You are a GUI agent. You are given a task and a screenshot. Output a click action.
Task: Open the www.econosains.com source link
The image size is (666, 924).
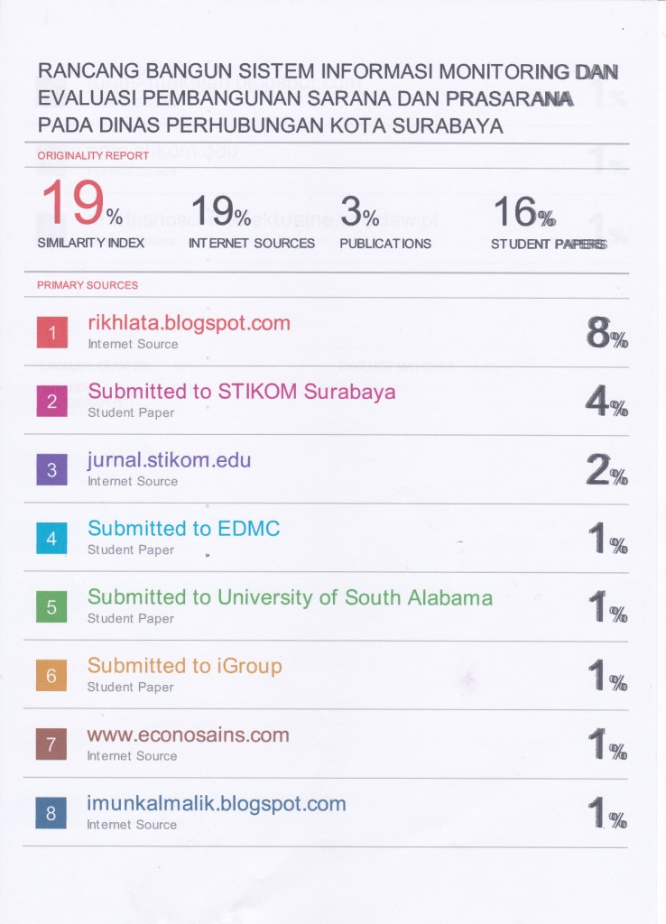coord(188,735)
